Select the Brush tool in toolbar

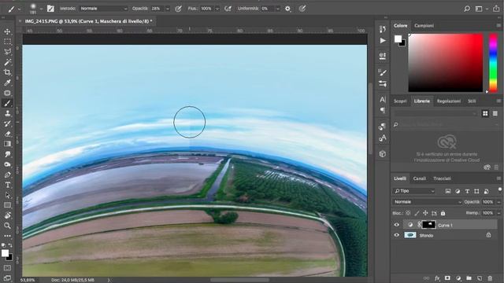click(7, 103)
